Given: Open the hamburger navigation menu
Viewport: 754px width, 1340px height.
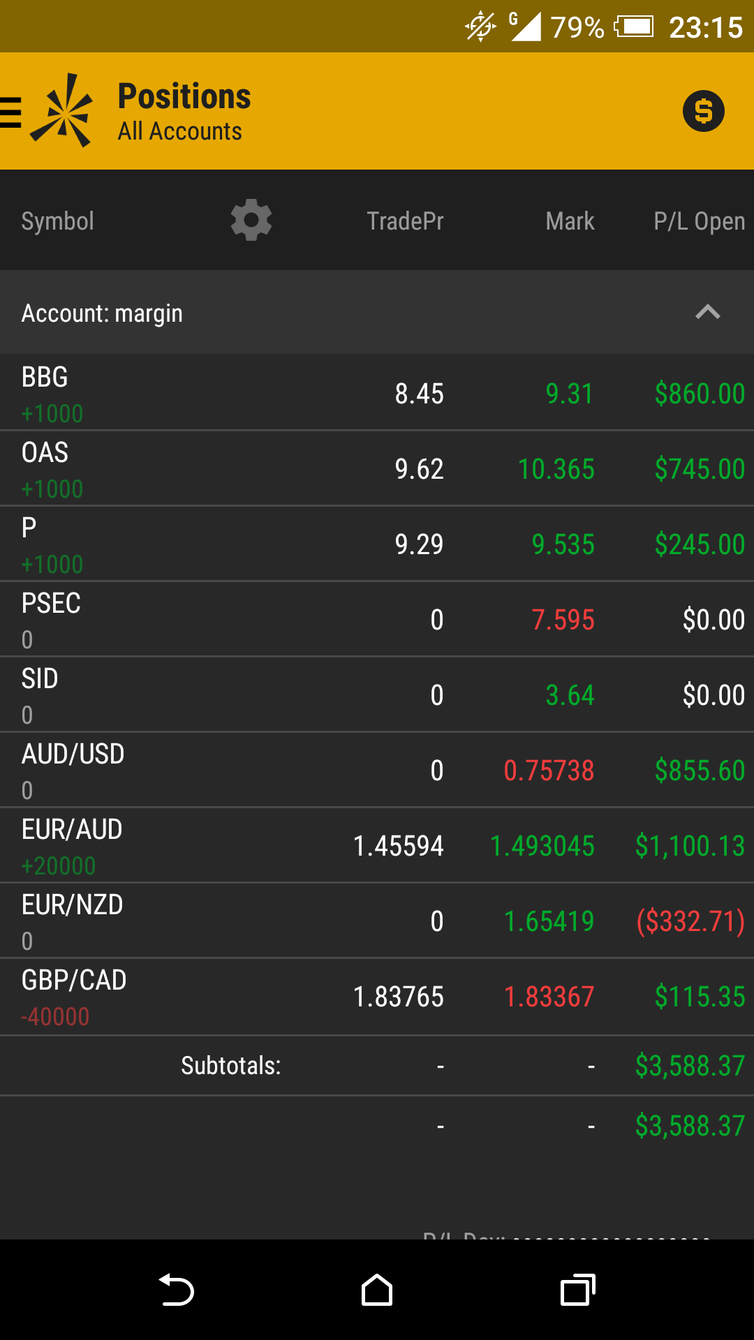Looking at the screenshot, I should (11, 112).
